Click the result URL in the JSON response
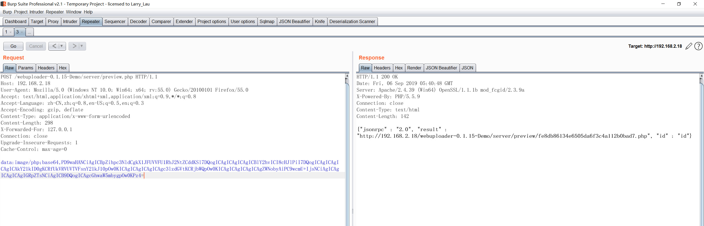Image resolution: width=704 pixels, height=226 pixels. pyautogui.click(x=504, y=136)
